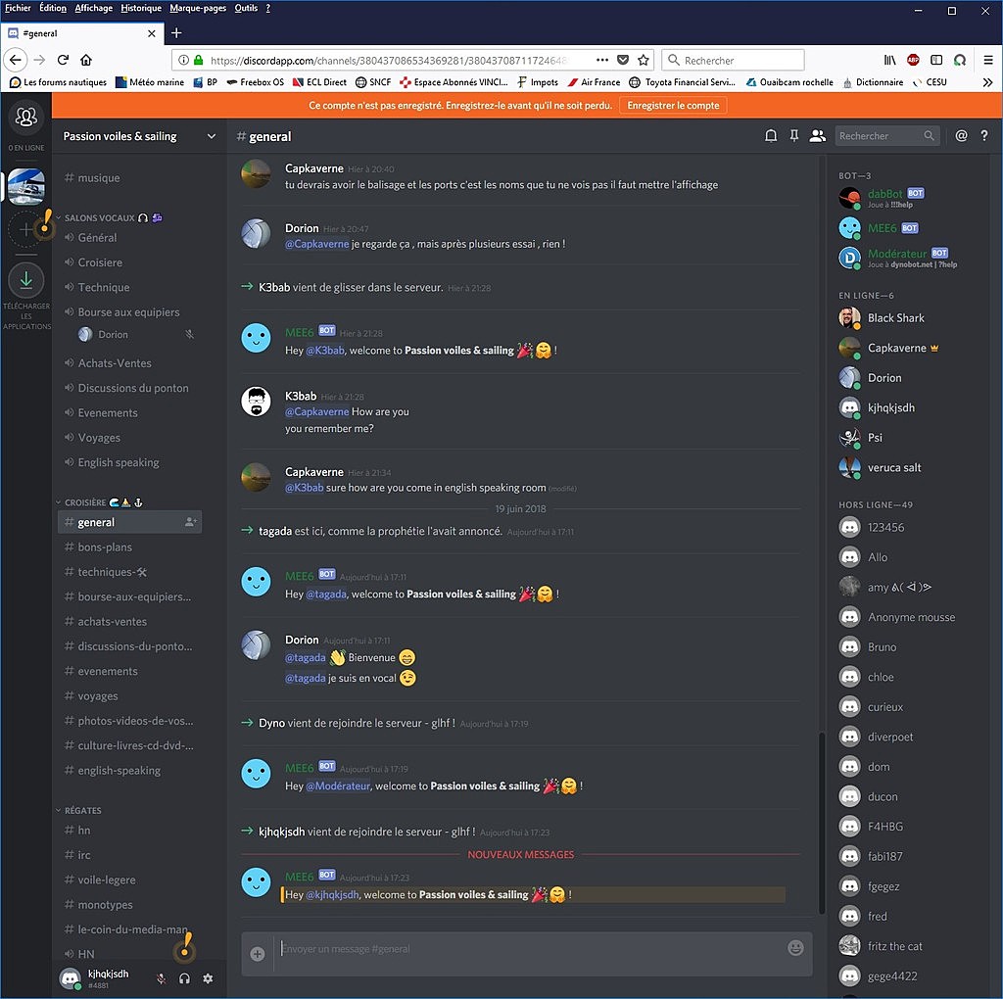
Task: Select the Passion voiles server icon
Action: (x=26, y=186)
